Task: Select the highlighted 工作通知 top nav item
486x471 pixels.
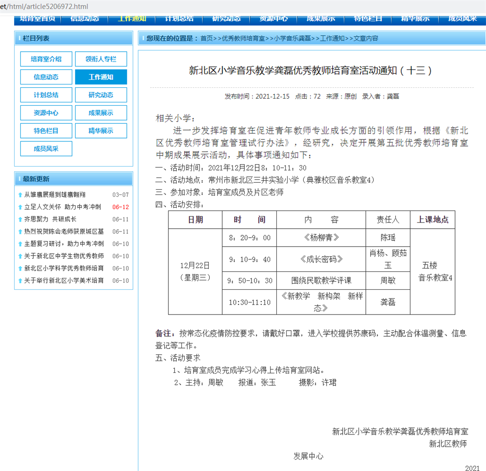Action: tap(132, 19)
